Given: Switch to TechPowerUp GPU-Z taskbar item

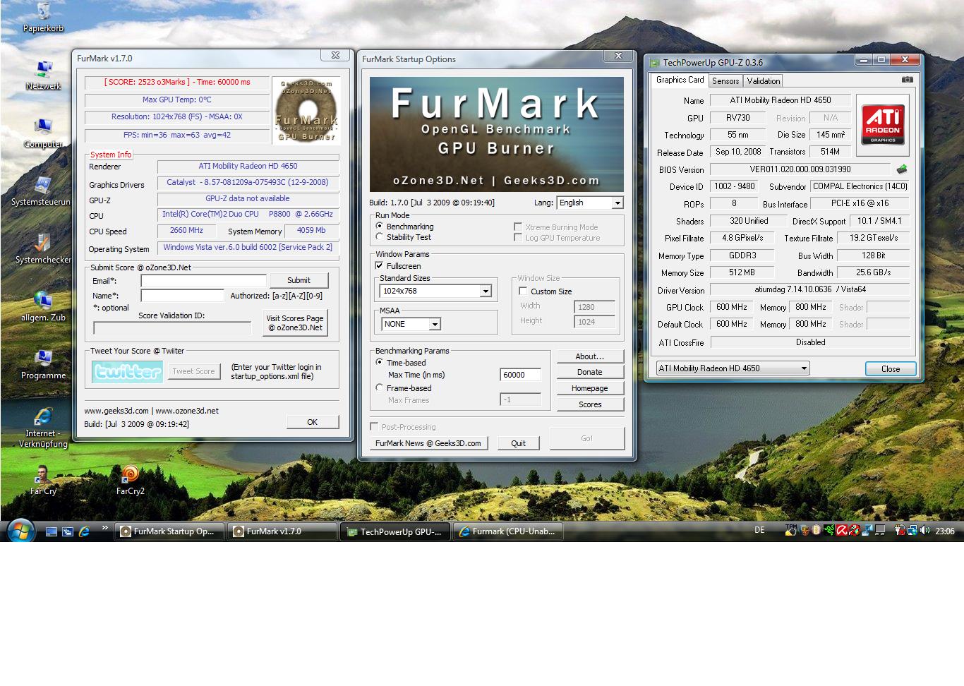Looking at the screenshot, I should (396, 531).
